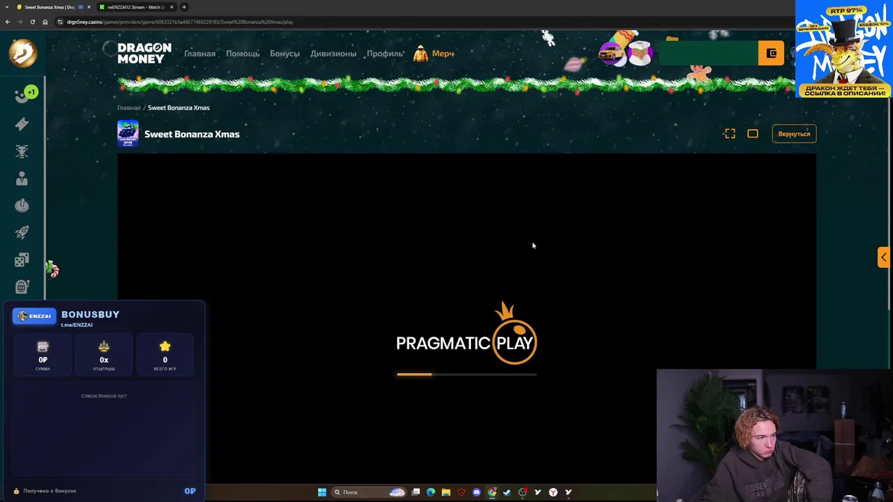Open the Бонусы menu item
The image size is (893, 502).
tap(285, 54)
